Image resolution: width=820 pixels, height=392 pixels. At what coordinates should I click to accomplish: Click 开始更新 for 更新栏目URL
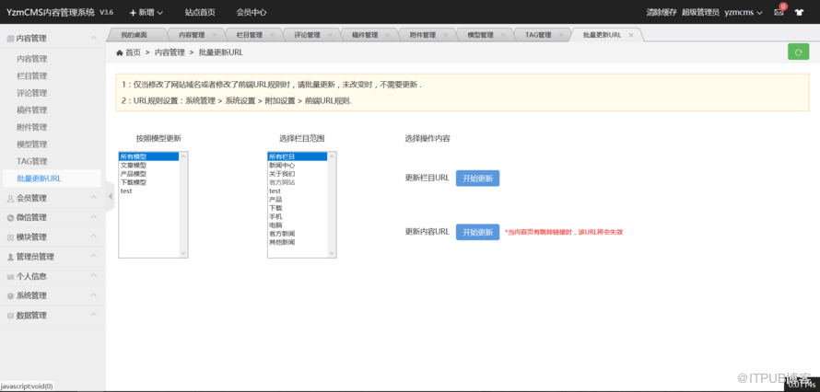pyautogui.click(x=477, y=178)
